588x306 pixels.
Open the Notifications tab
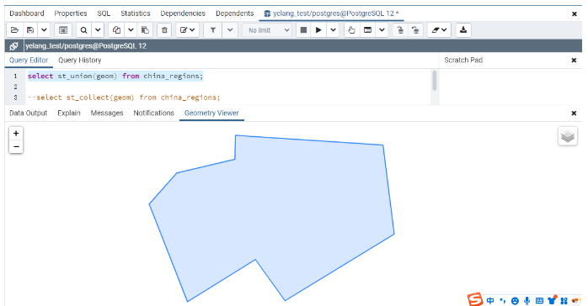click(154, 113)
